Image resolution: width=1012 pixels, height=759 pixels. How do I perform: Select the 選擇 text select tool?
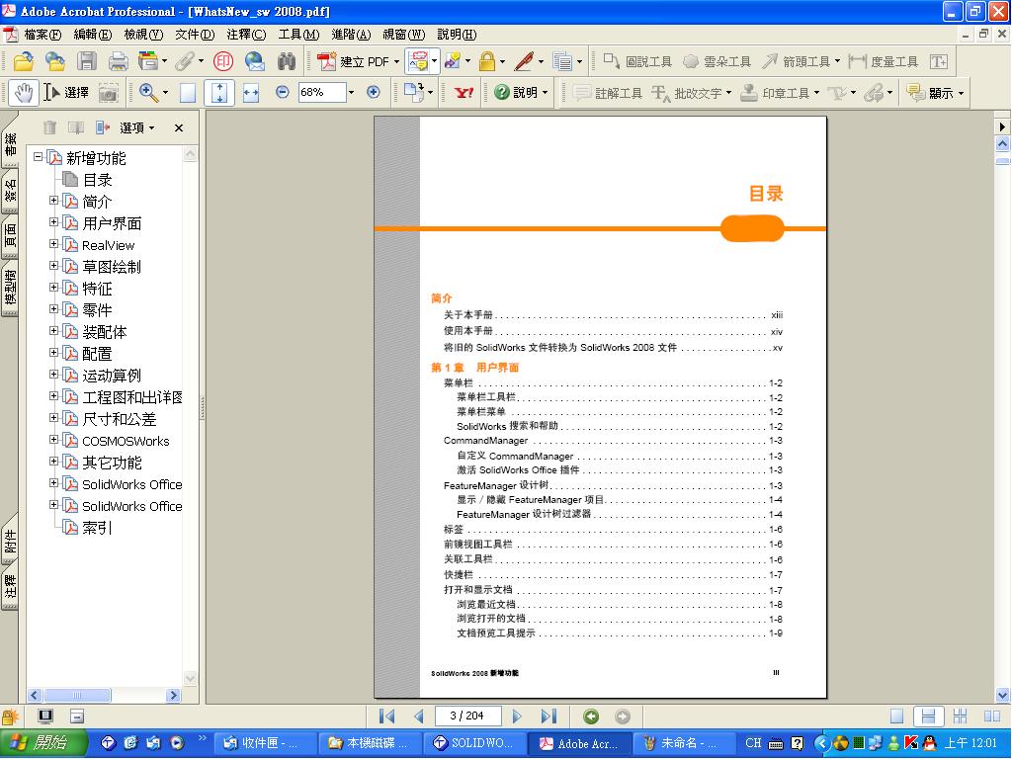[x=66, y=93]
